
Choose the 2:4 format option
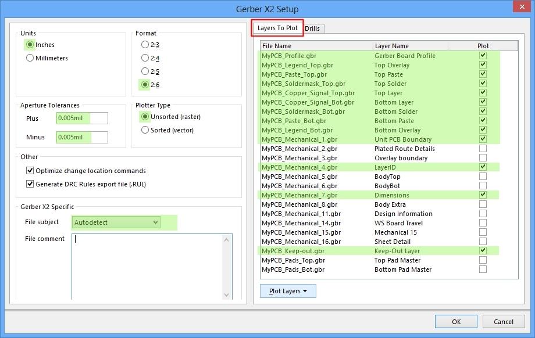click(145, 57)
